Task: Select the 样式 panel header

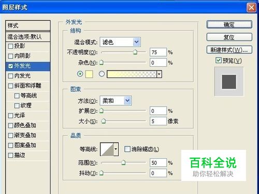Action: (28, 26)
